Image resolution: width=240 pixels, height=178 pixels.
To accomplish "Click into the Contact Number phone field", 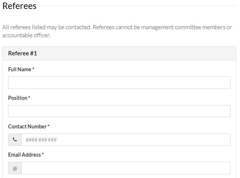I will click(126, 140).
